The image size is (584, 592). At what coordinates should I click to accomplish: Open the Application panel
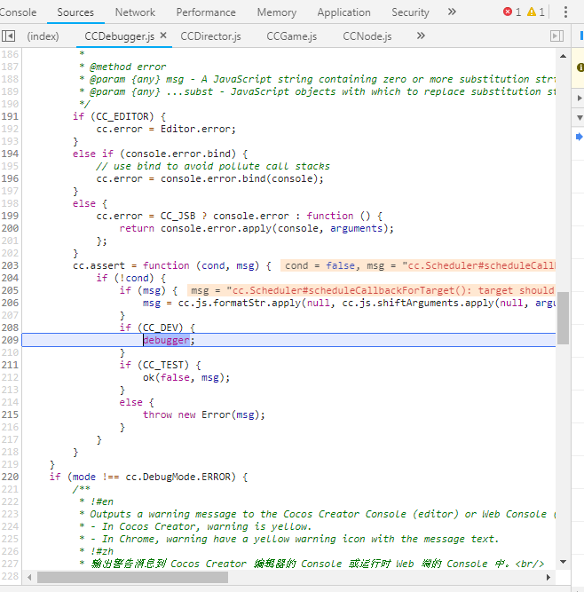pos(343,12)
